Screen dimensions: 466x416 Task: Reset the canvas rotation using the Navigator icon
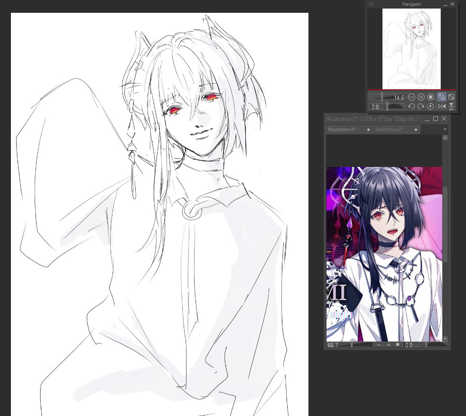(x=430, y=106)
